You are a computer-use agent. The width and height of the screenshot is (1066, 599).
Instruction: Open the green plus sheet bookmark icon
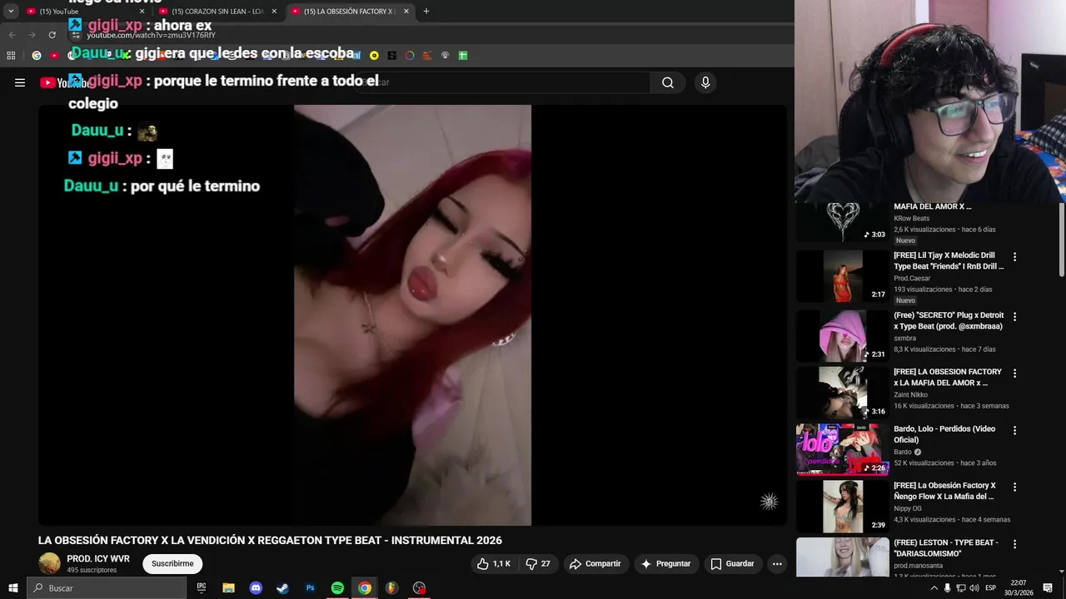click(x=463, y=56)
